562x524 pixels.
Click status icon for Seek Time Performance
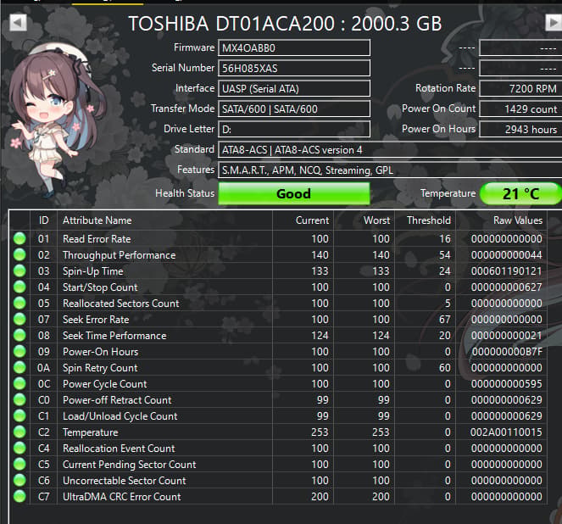point(19,335)
